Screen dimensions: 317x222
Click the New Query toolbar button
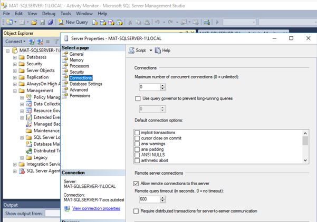click(73, 22)
